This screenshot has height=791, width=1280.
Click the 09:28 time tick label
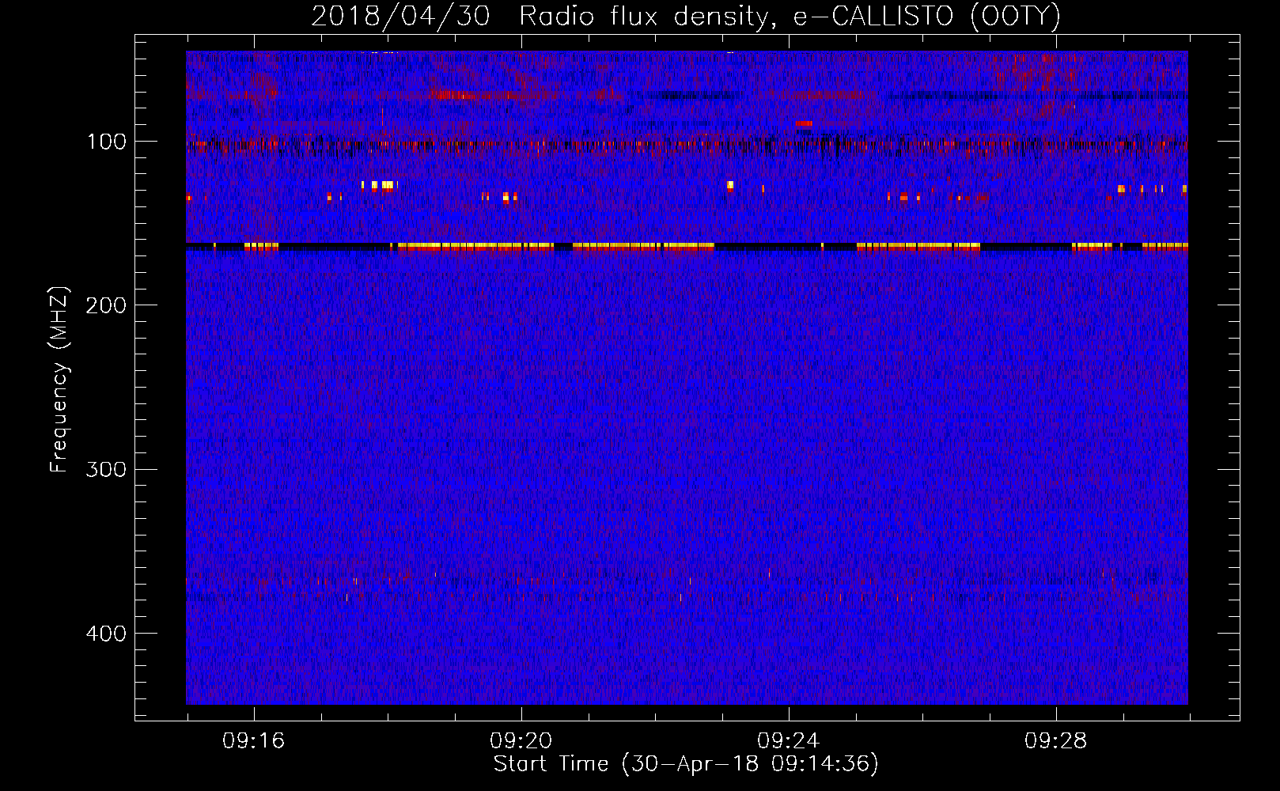[1055, 741]
